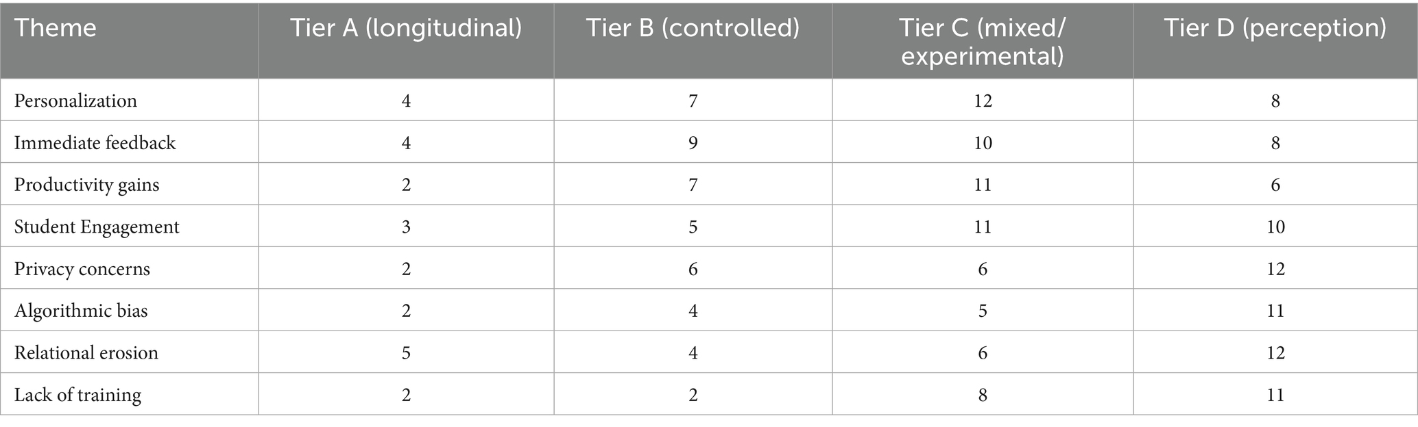
Task: Select Lack of training Tier C value 8
Action: tap(983, 395)
